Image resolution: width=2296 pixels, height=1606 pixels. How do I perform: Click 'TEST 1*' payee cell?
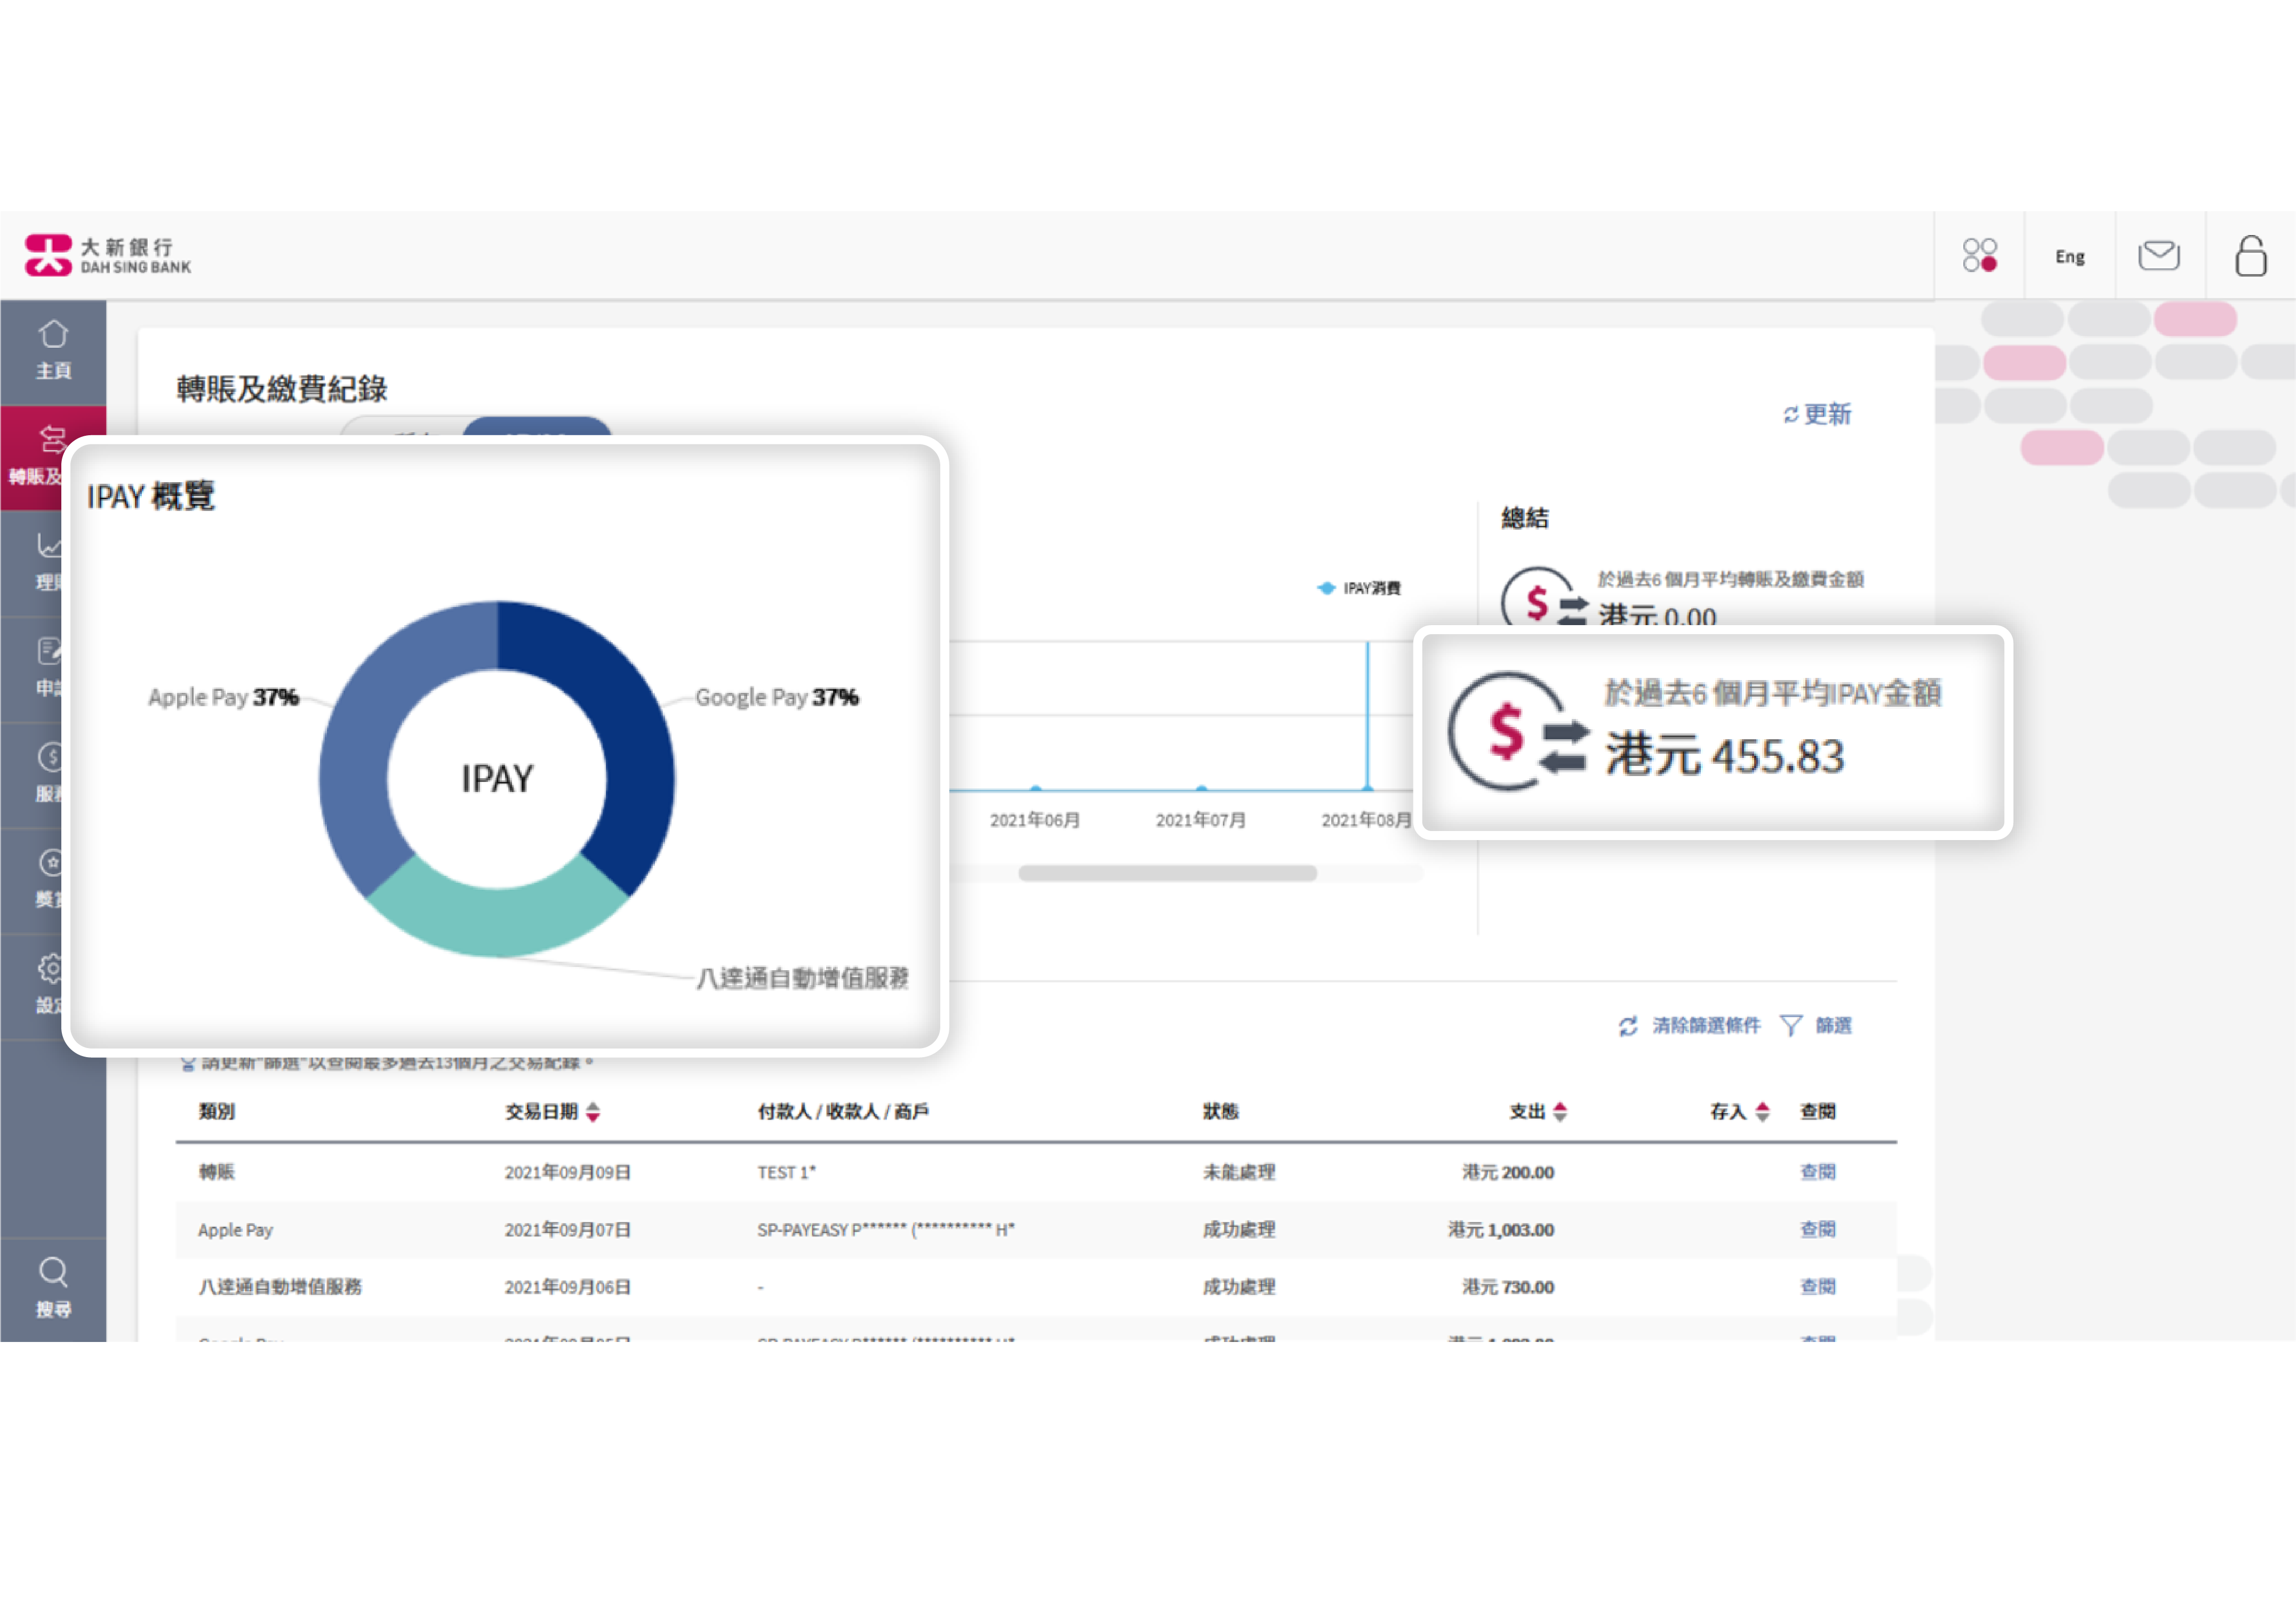pyautogui.click(x=786, y=1172)
